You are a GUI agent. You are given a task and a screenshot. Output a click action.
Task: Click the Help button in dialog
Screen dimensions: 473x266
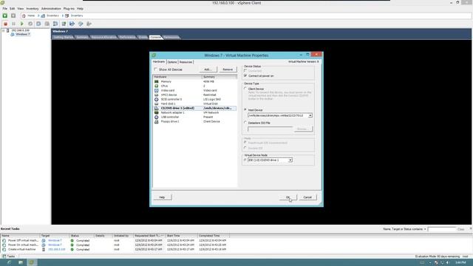click(163, 197)
